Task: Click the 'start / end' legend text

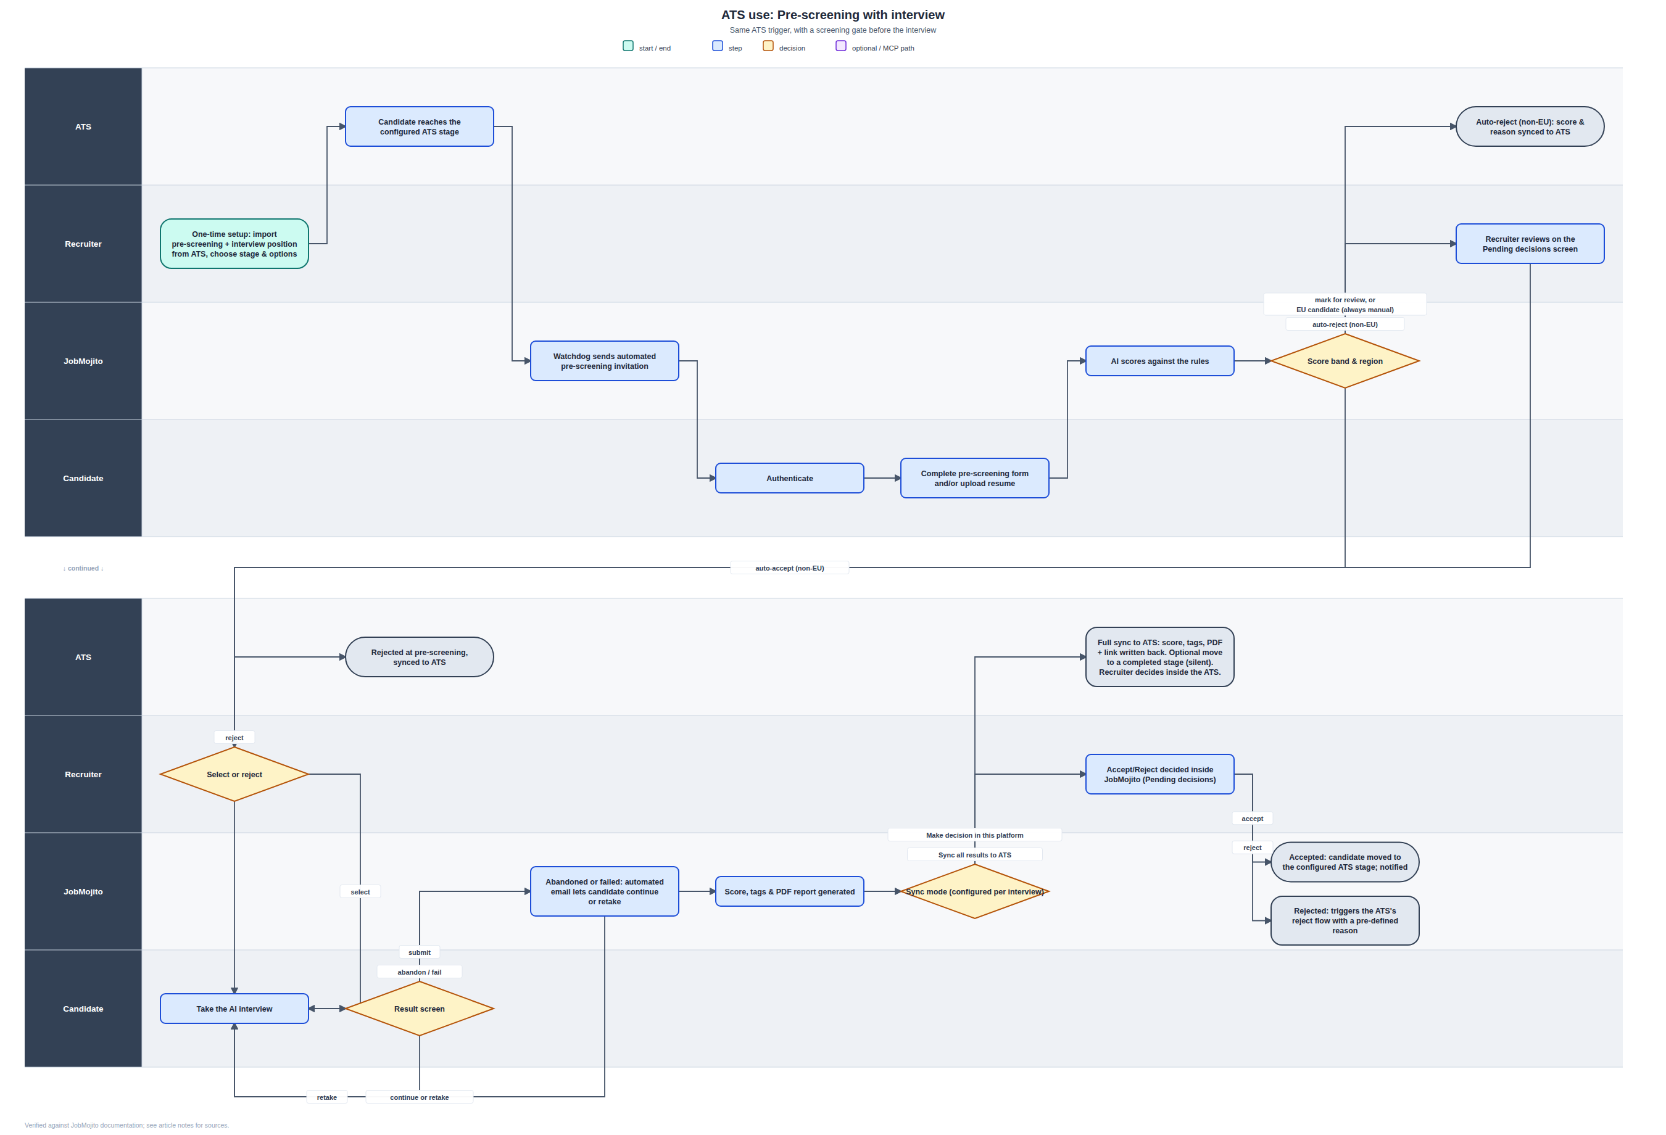Action: click(655, 48)
